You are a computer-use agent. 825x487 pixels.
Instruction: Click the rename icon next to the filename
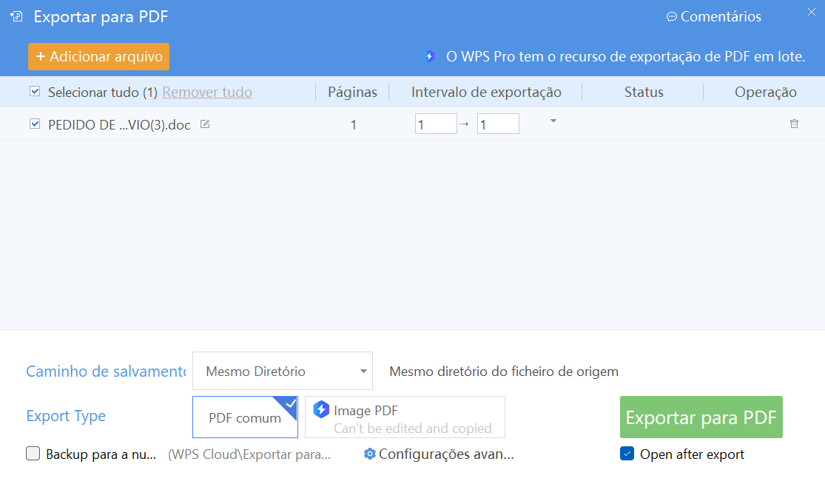204,124
